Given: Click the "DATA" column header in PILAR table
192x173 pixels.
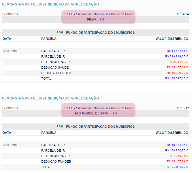Looking at the screenshot, I should [7, 39].
